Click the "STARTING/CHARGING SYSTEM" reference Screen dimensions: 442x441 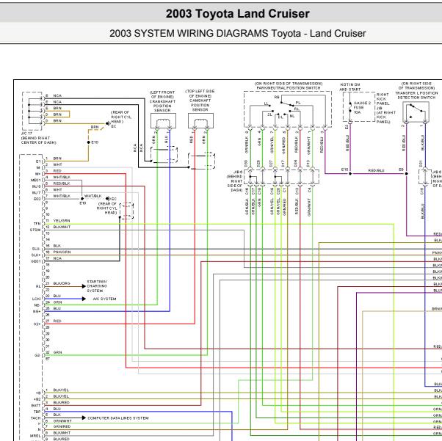click(x=97, y=286)
